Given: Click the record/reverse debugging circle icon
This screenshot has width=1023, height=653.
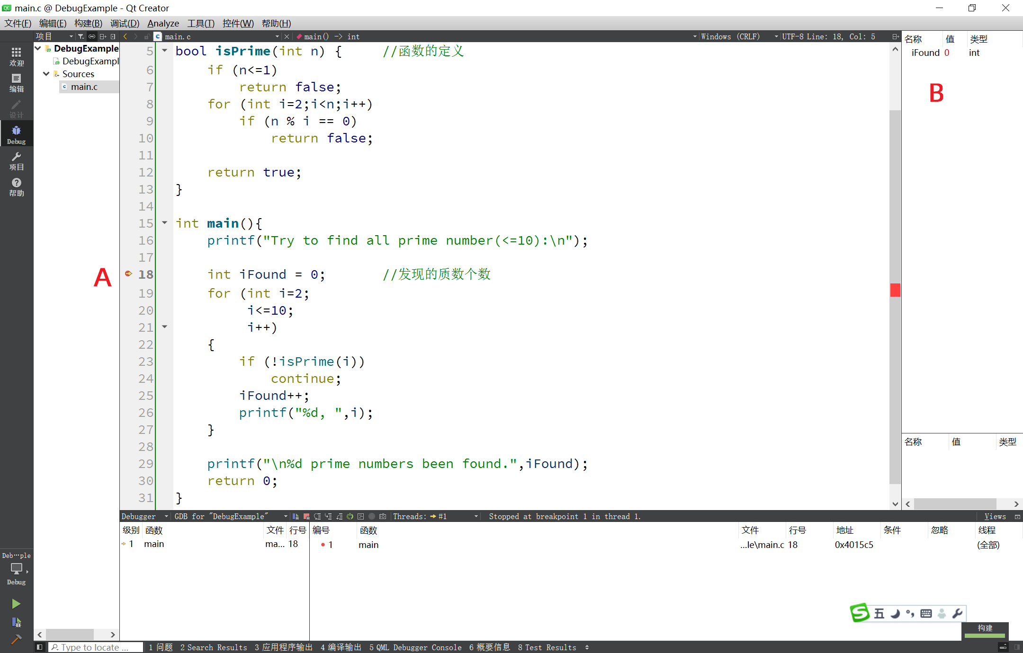Looking at the screenshot, I should pyautogui.click(x=372, y=516).
